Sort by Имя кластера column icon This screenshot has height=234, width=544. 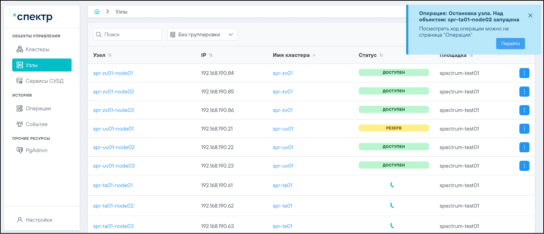tap(314, 55)
